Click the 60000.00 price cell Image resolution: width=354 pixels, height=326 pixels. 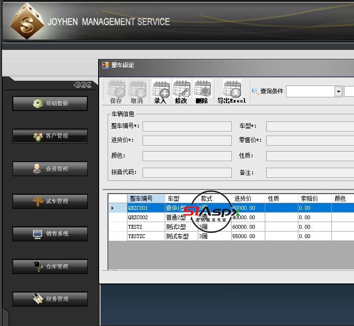tap(248, 227)
